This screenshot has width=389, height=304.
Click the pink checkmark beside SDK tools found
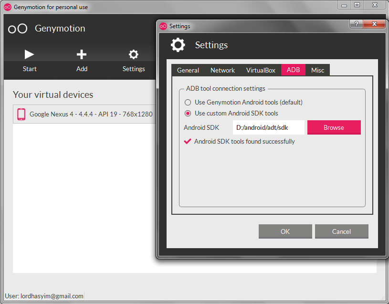click(187, 141)
